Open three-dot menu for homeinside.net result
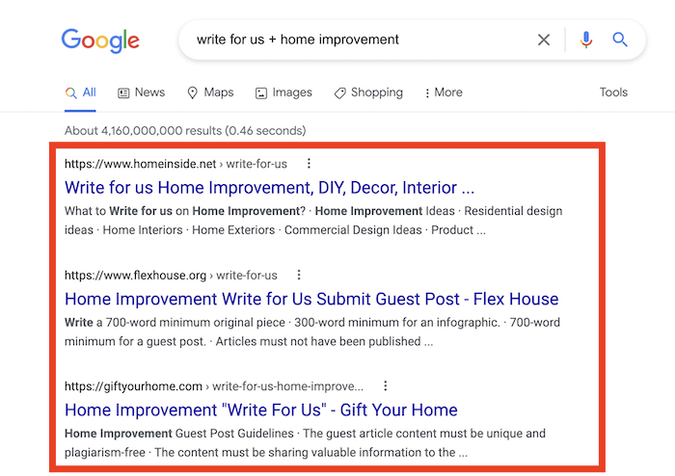675x476 pixels. (x=309, y=164)
